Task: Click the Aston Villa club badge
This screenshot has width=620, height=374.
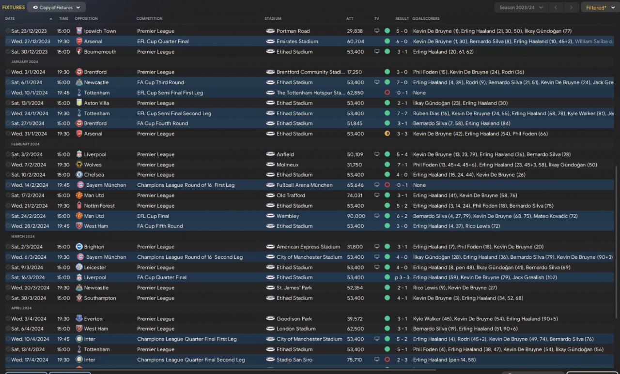Action: (79, 103)
